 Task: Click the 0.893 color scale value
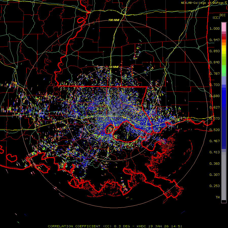point(215,51)
